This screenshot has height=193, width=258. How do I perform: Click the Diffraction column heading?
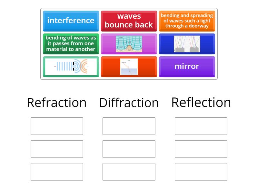tap(129, 102)
